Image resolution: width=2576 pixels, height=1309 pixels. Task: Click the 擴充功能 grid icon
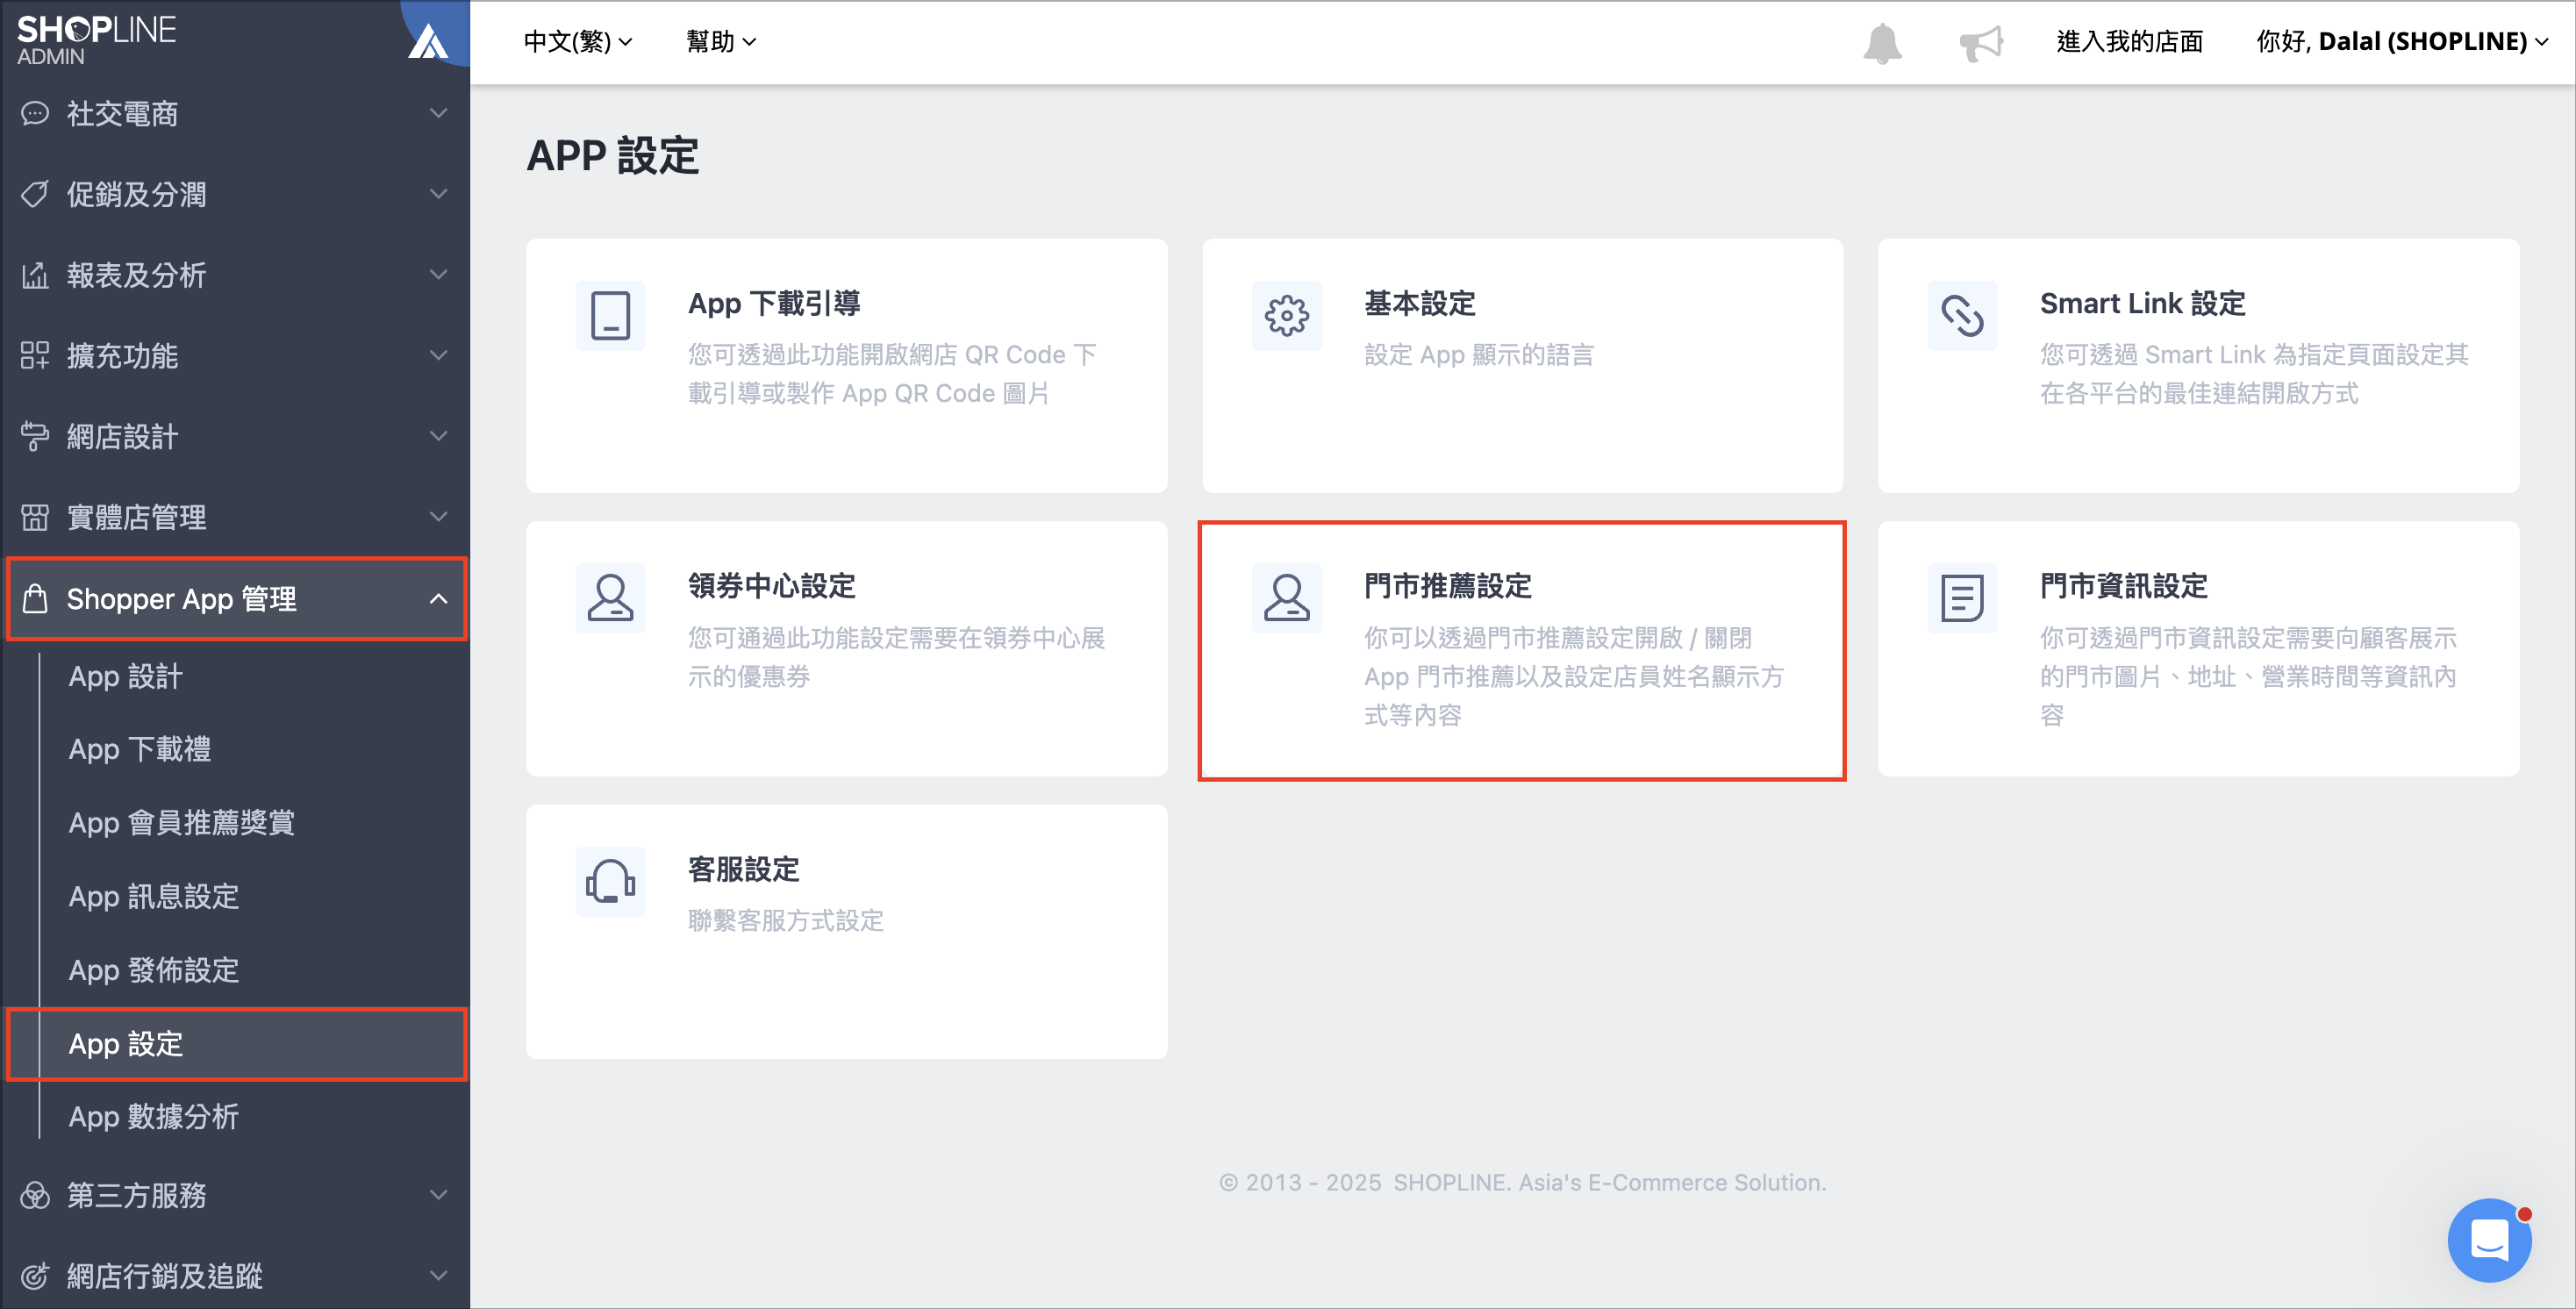tap(35, 355)
